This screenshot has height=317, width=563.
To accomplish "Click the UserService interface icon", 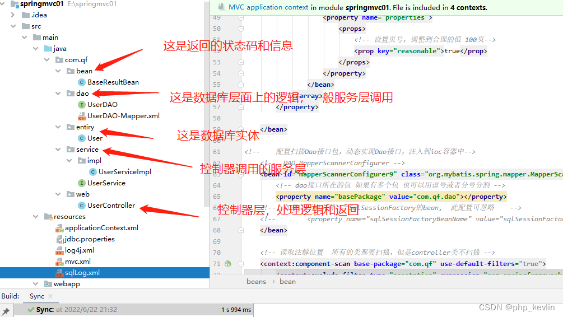I will click(81, 183).
